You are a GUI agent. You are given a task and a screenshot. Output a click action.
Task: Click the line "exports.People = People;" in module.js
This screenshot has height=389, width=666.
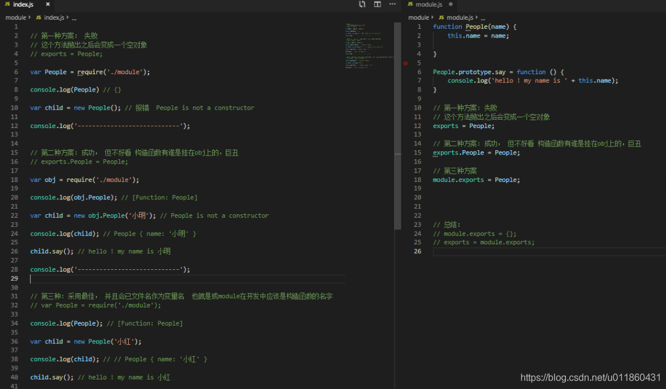click(x=476, y=153)
